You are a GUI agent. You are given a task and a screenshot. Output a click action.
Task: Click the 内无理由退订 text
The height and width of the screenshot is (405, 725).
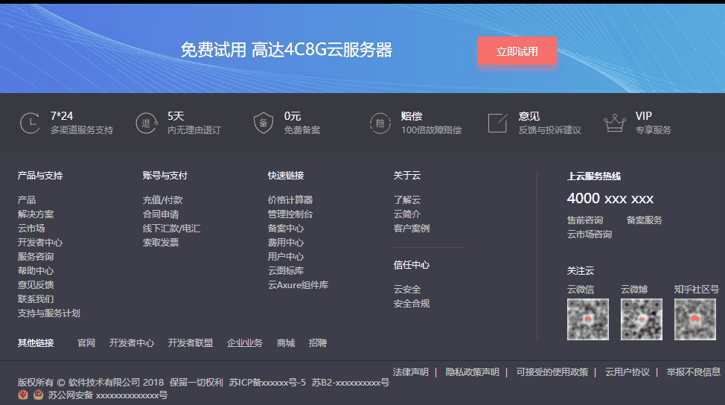pyautogui.click(x=194, y=130)
